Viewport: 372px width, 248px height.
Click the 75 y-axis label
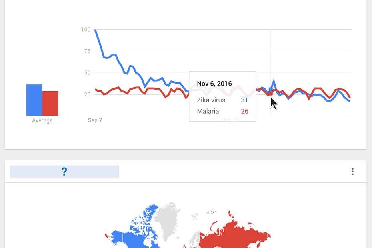pos(87,51)
